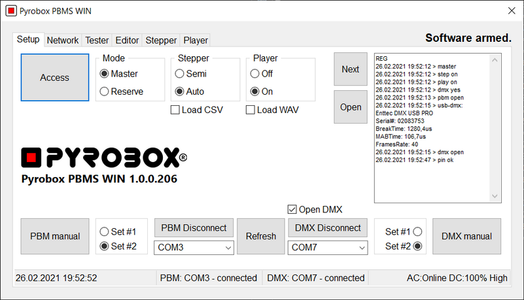The height and width of the screenshot is (300, 524).
Task: Select the Setup tab
Action: (28, 39)
